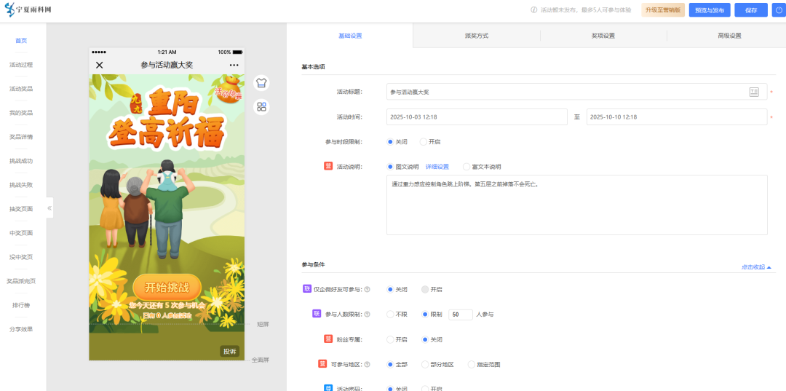Click the red 营 badge beside 活动说明

click(x=328, y=167)
